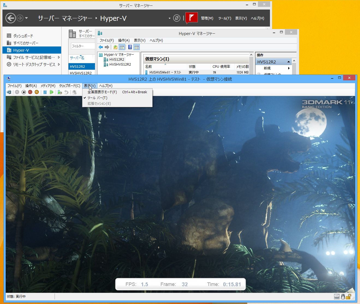Open 管理(M) menu in Server Manager
Viewport: 360px width, 304px height.
coord(207,18)
